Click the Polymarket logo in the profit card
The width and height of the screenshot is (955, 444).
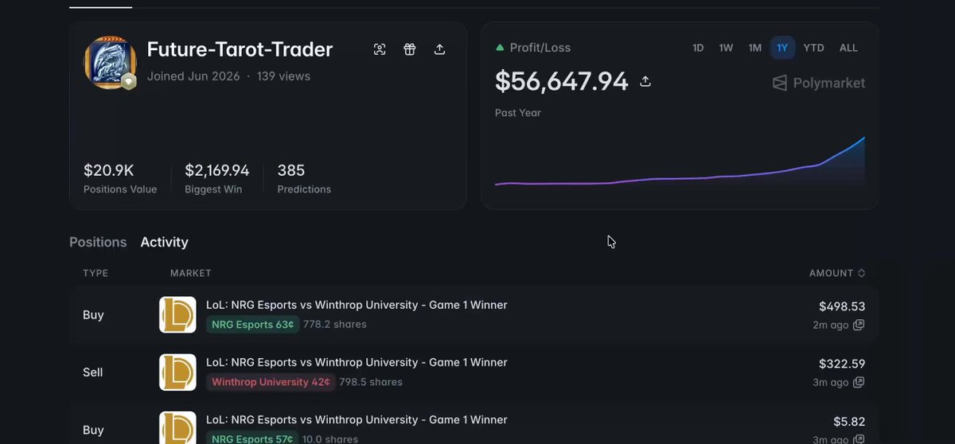point(819,83)
